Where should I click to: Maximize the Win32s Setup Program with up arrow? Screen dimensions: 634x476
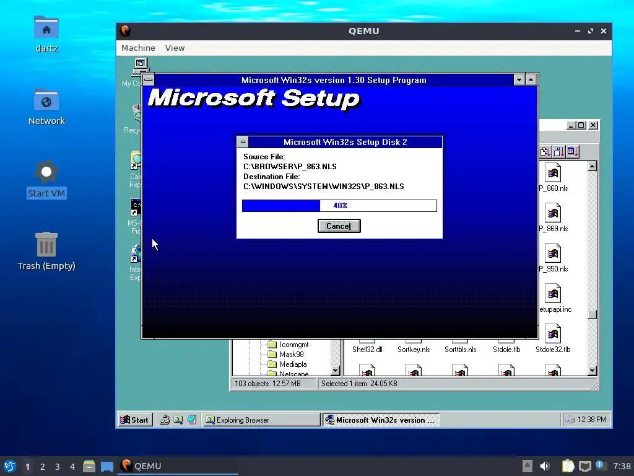531,80
